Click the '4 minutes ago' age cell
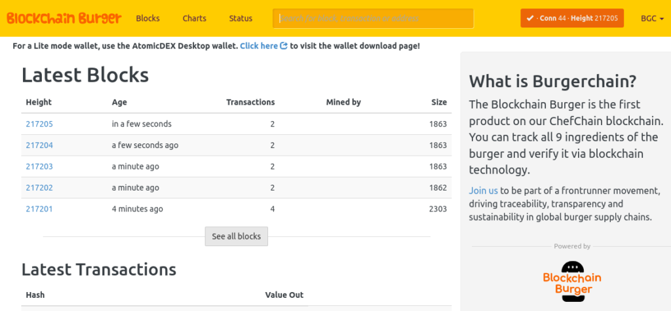Screen dimensions: 671x311 [x=138, y=209]
